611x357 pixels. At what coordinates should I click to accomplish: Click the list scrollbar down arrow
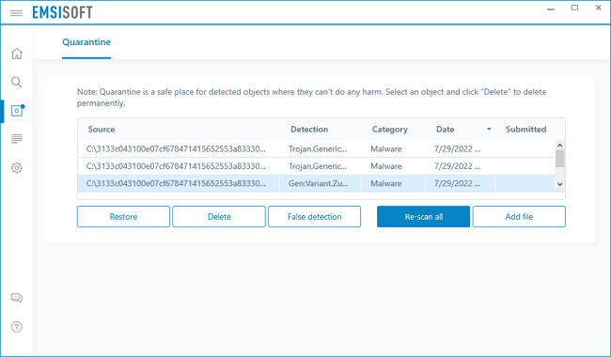tap(560, 184)
